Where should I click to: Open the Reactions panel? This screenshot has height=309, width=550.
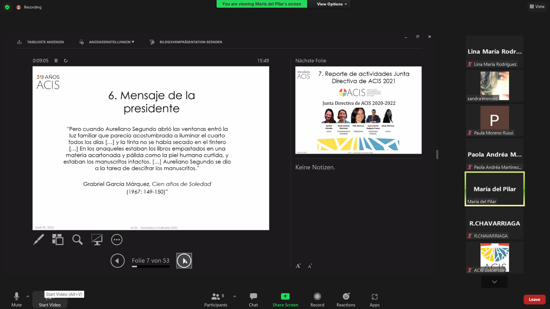pyautogui.click(x=345, y=299)
